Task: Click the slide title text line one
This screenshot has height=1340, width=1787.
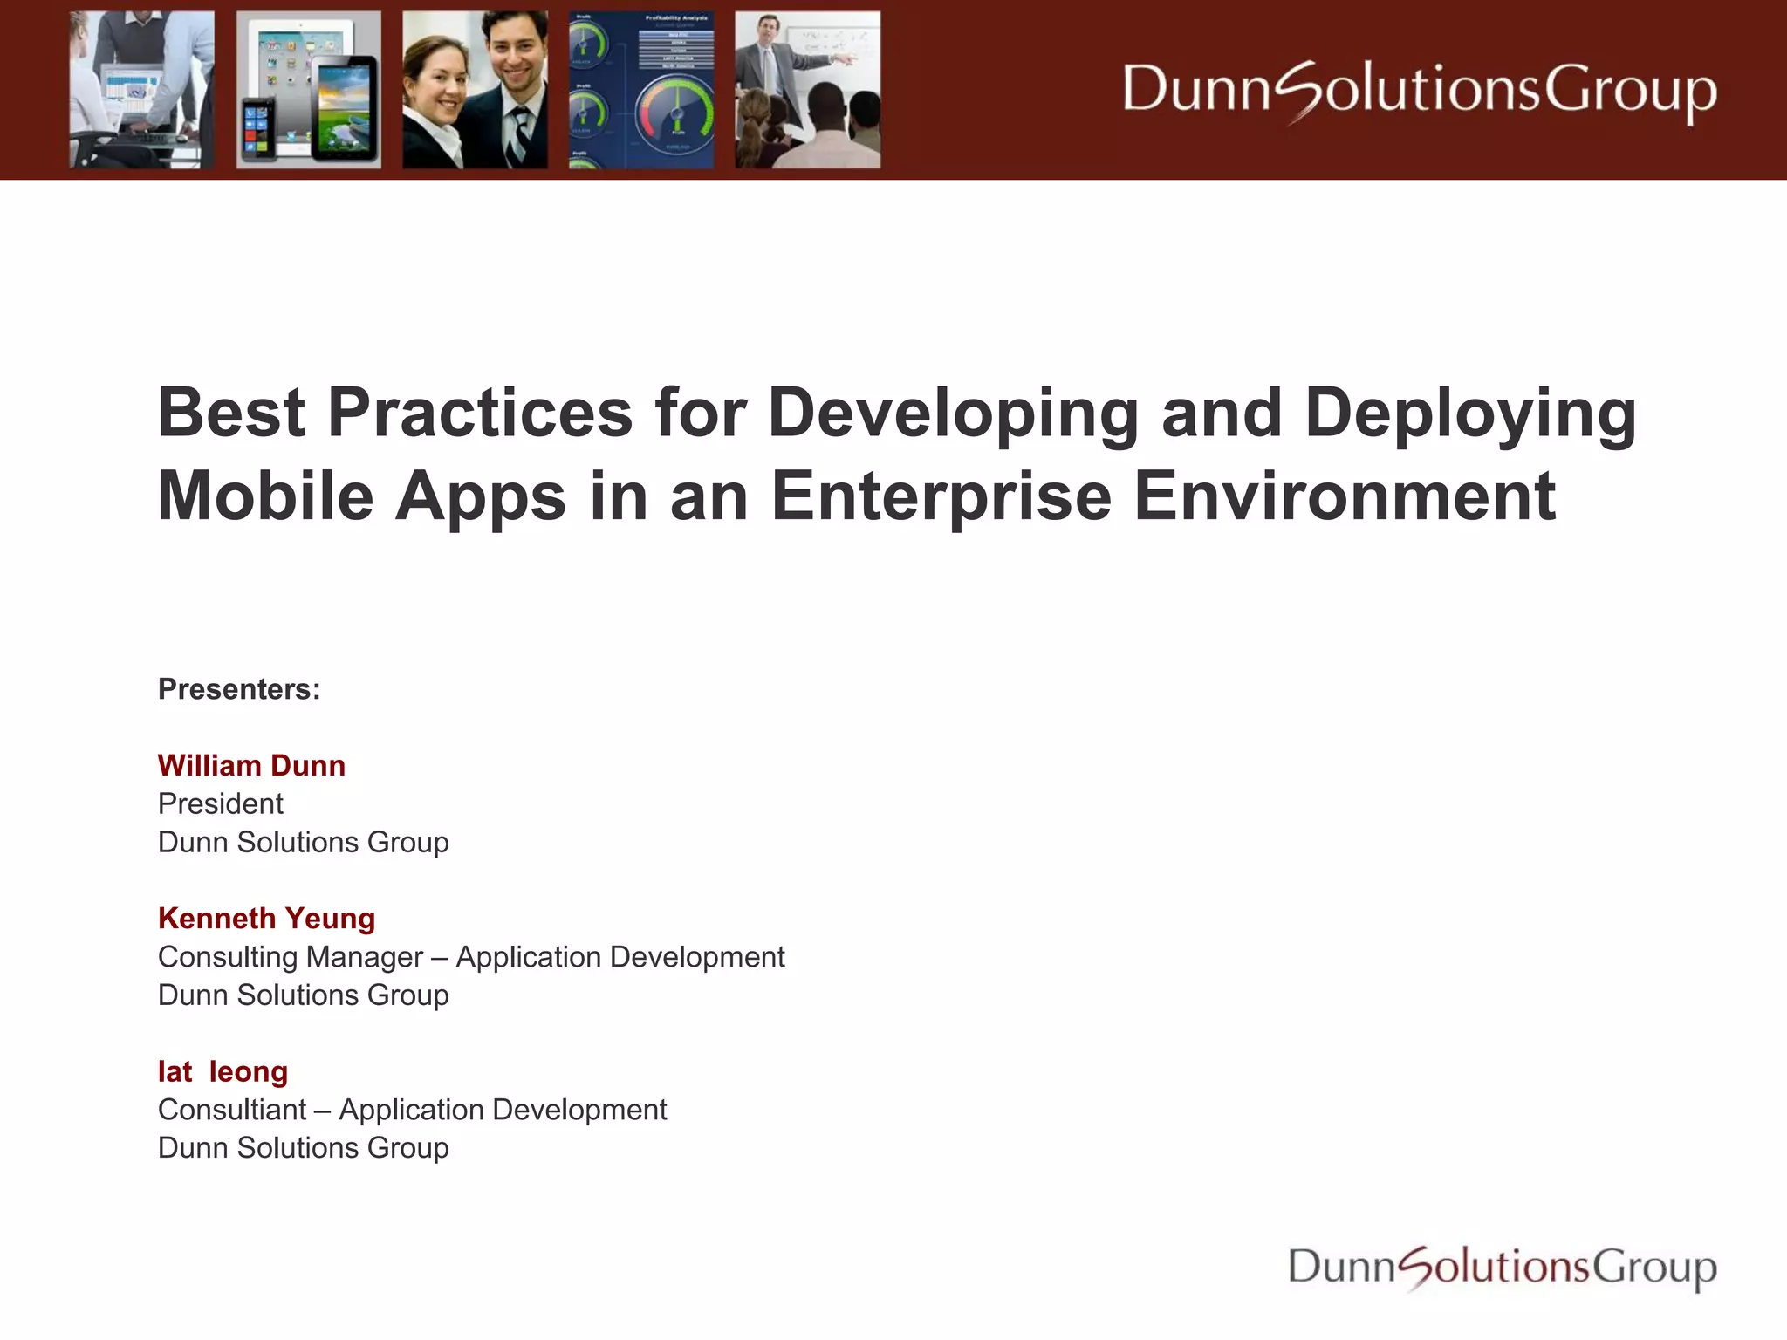Action: [x=896, y=413]
